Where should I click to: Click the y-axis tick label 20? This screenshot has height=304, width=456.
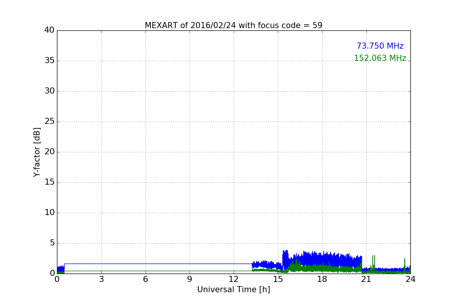point(49,152)
